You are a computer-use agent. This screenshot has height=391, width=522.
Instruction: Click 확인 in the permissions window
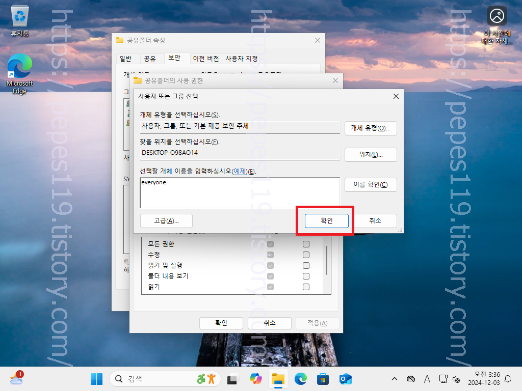pyautogui.click(x=221, y=323)
